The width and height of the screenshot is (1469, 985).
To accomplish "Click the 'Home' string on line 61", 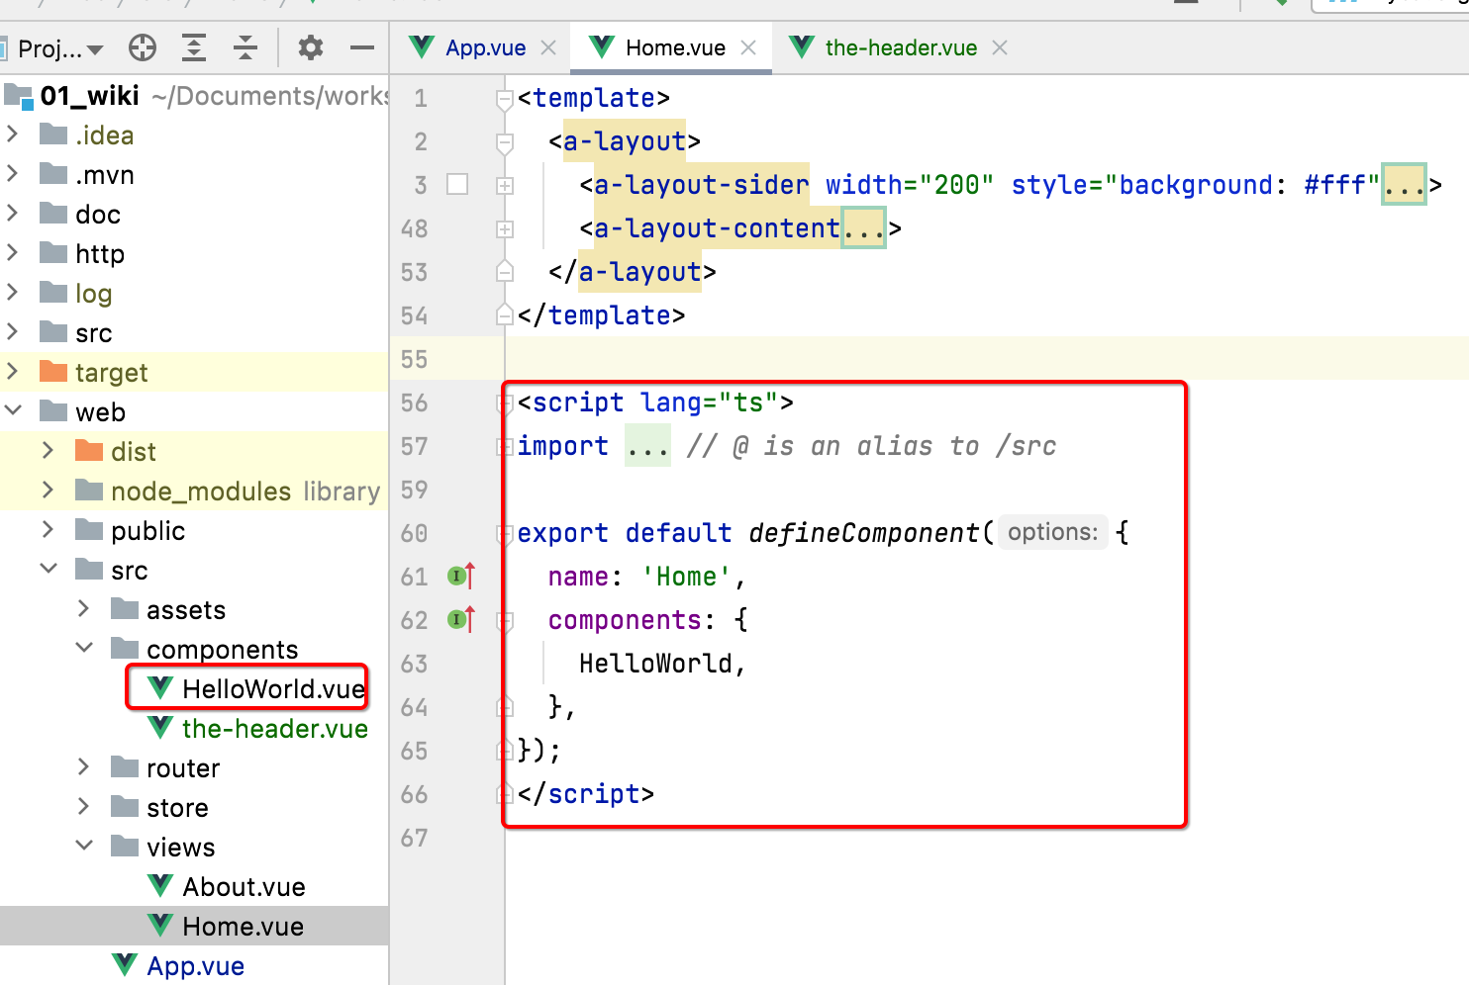I will pos(686,576).
